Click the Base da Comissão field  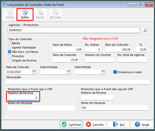click(118, 50)
